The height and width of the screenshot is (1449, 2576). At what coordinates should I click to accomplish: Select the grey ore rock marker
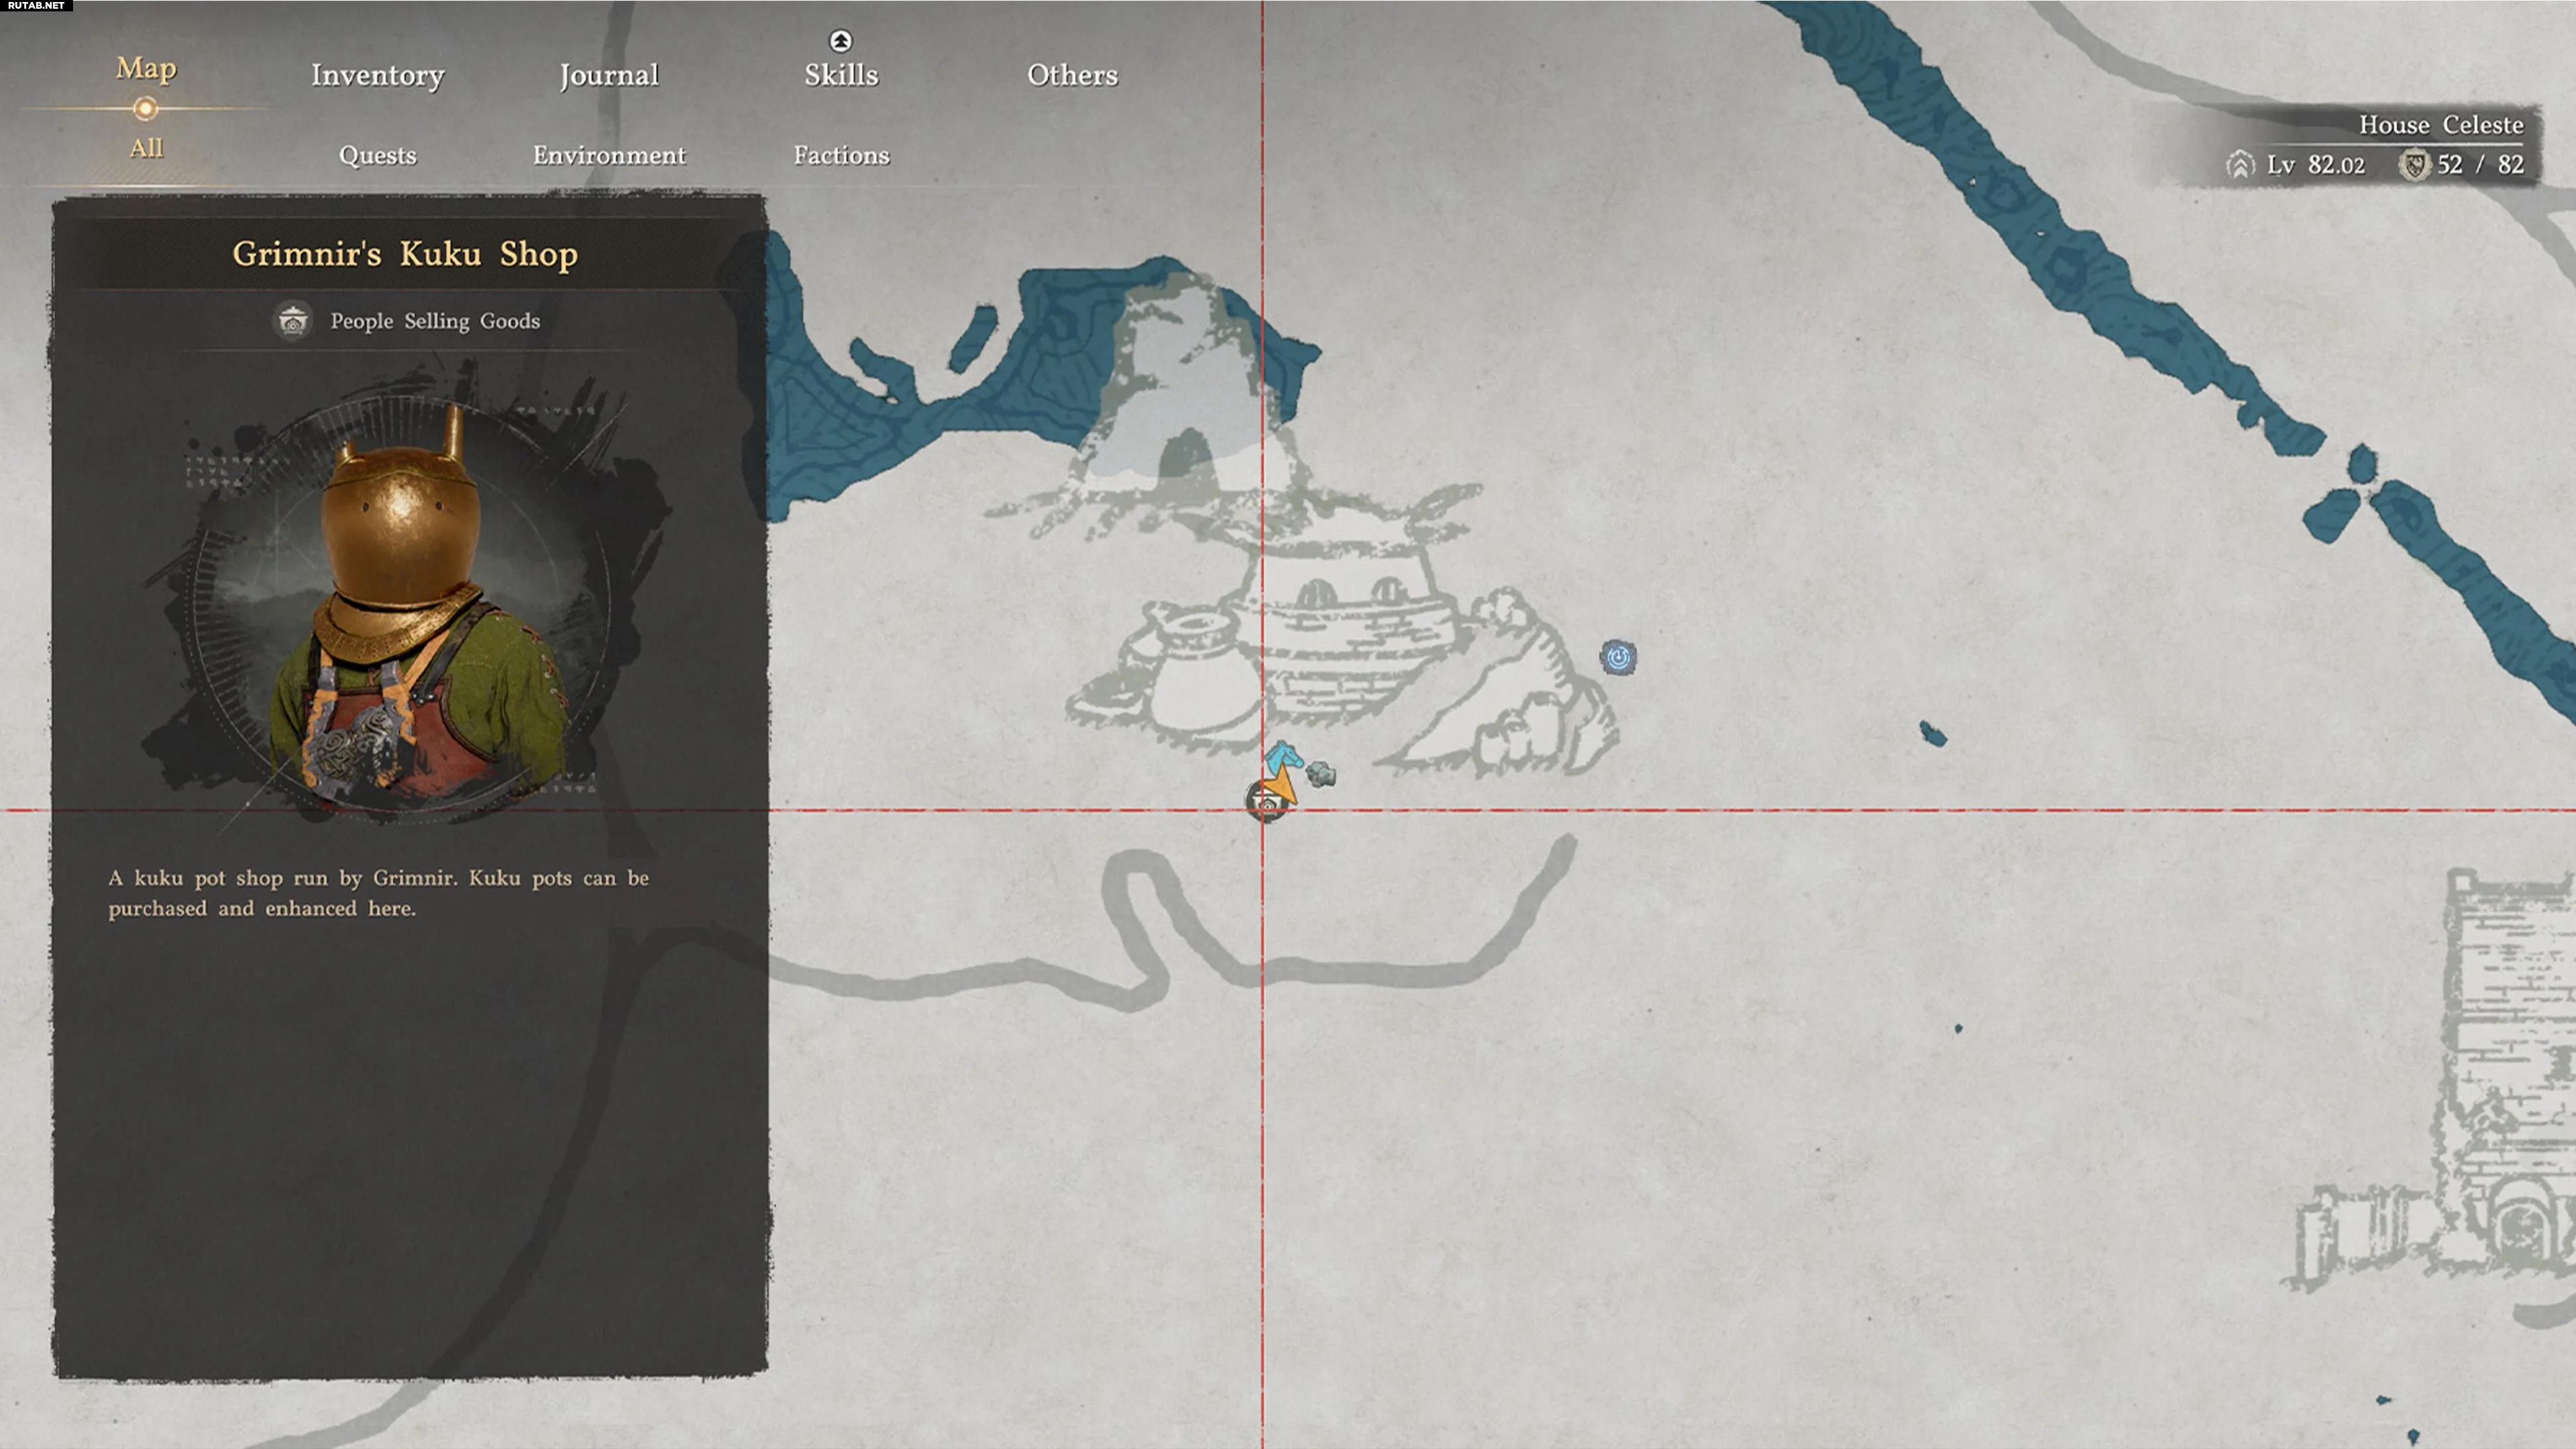point(1321,774)
